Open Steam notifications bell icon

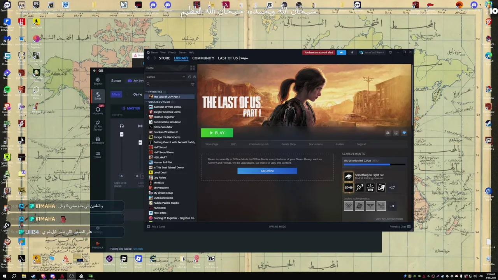352,52
